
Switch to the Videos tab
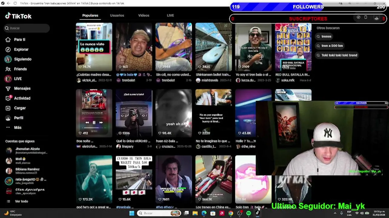coord(144,15)
